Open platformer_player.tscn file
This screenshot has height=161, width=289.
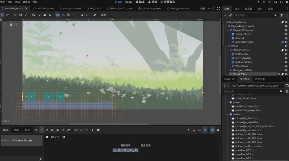point(248,110)
